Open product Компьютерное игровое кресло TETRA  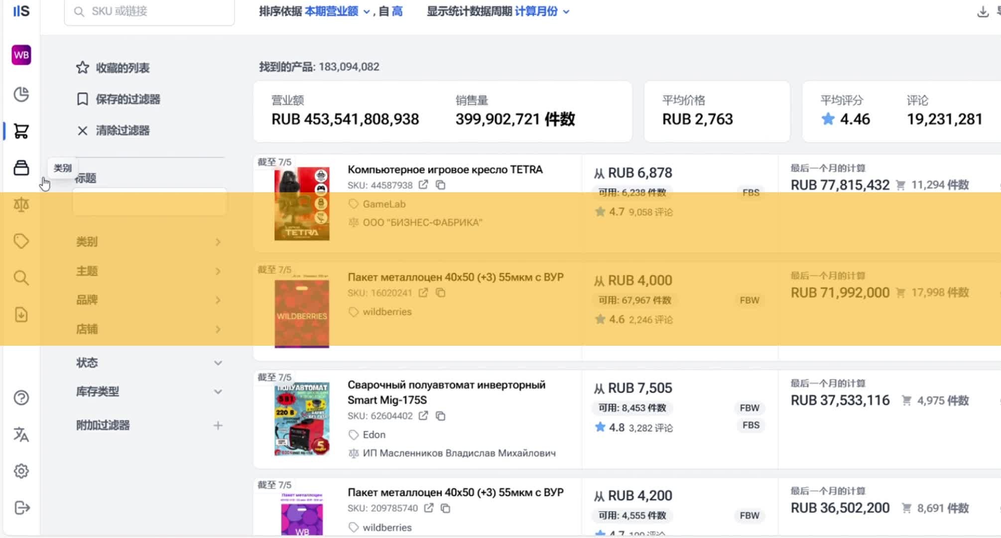(445, 169)
